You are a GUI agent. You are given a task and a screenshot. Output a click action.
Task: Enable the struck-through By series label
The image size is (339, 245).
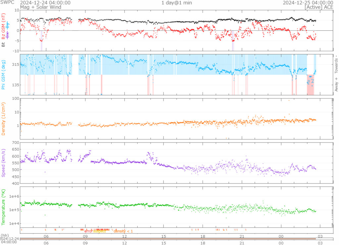(x=8, y=25)
